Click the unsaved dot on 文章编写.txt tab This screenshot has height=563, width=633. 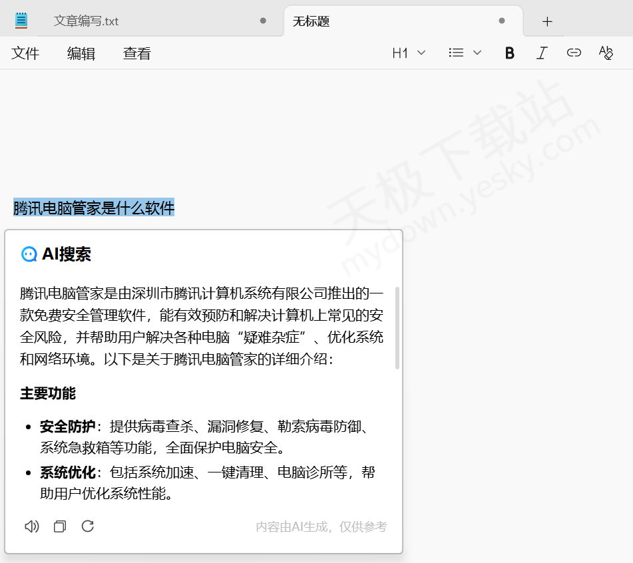[x=263, y=21]
